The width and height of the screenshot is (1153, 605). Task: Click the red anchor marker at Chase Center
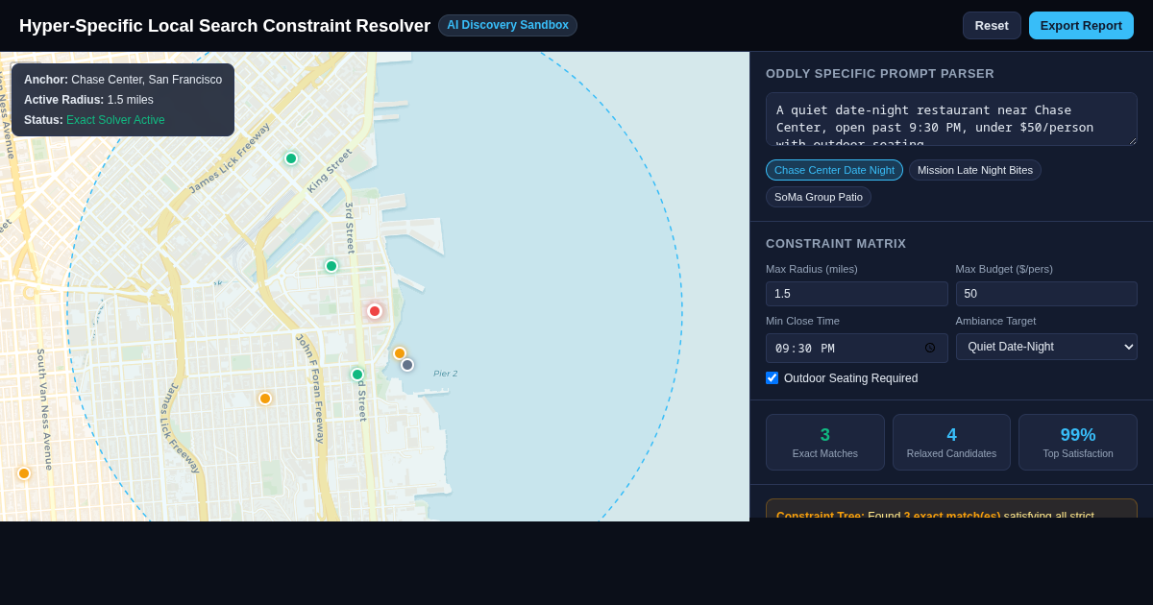375,311
